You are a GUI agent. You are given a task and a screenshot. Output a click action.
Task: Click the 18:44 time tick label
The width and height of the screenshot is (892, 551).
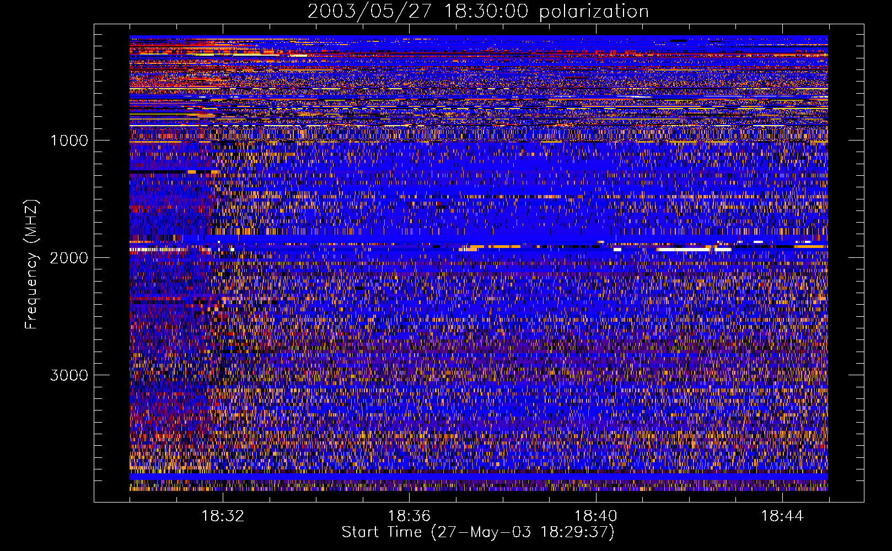click(x=782, y=516)
